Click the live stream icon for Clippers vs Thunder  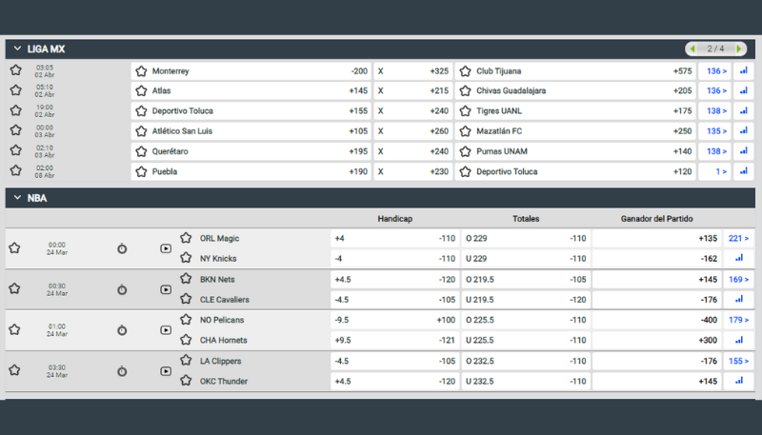166,370
